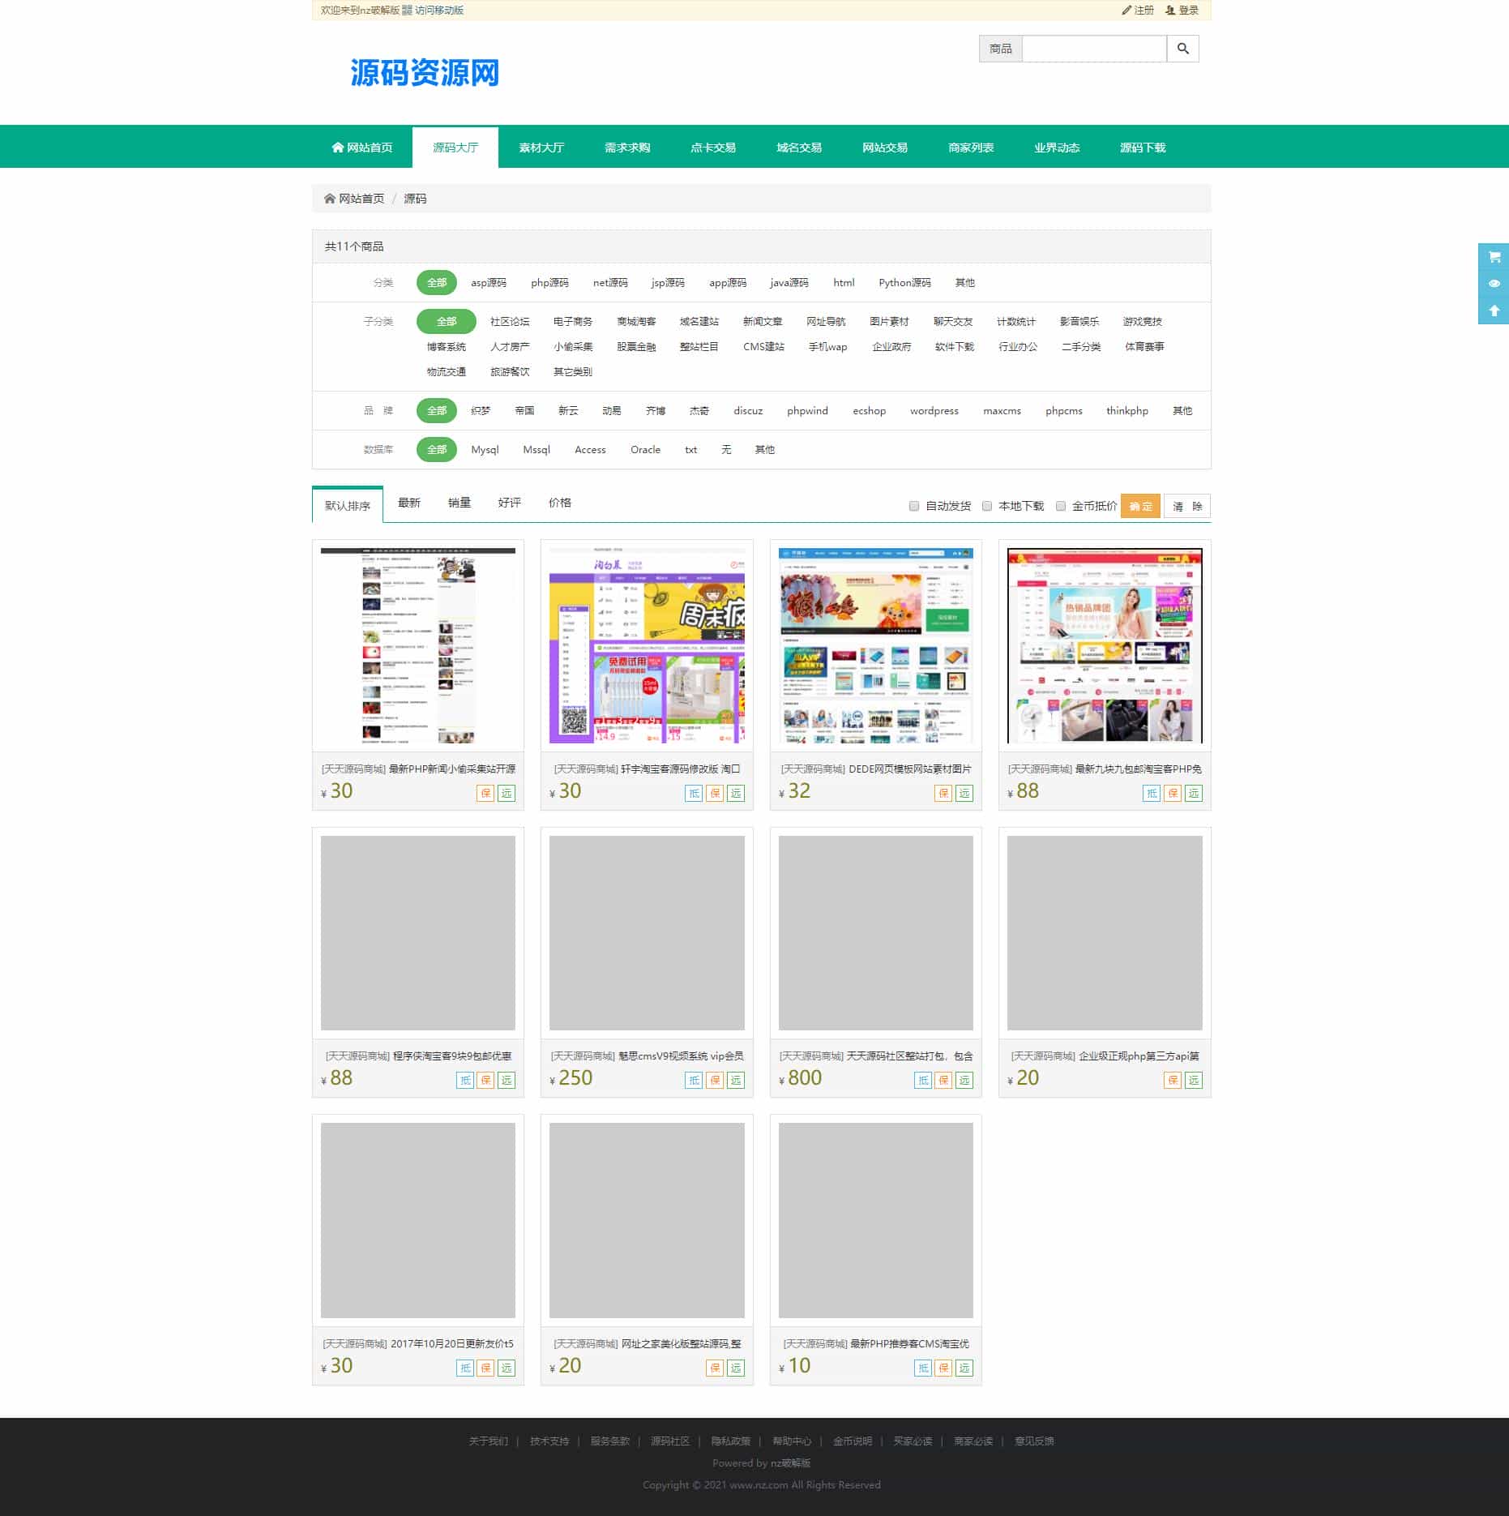Click 远 badge on 天天源码社区整站打包 card
Image resolution: width=1509 pixels, height=1516 pixels.
pos(964,1080)
